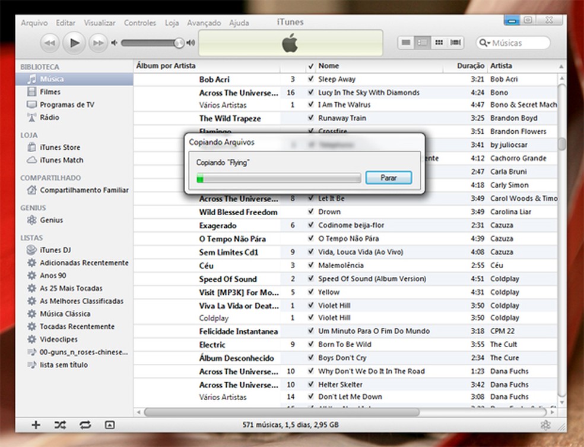Viewport: 584px width, 447px height.
Task: Switch to song list view
Action: pos(406,43)
